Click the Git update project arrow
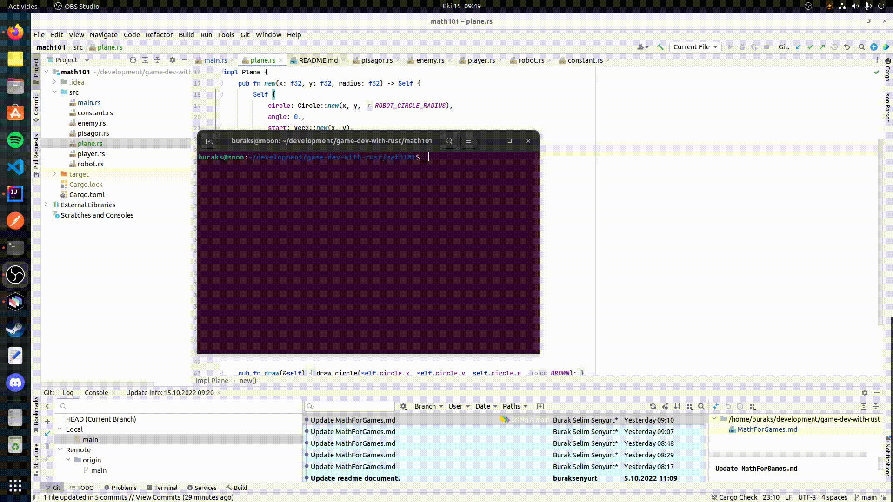The width and height of the screenshot is (893, 502). pyautogui.click(x=798, y=47)
